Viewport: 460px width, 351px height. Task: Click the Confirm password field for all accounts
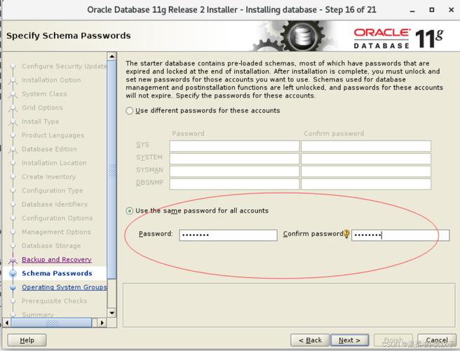pos(400,235)
